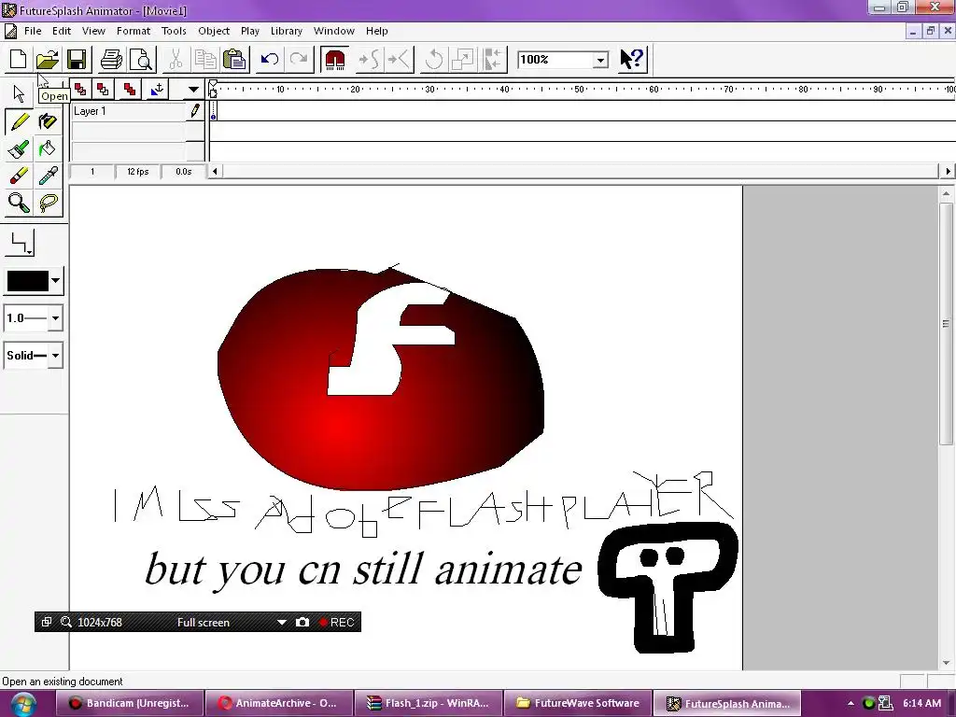Screen dimensions: 956x717
Task: Create a new document with the New icon
Action: point(19,59)
